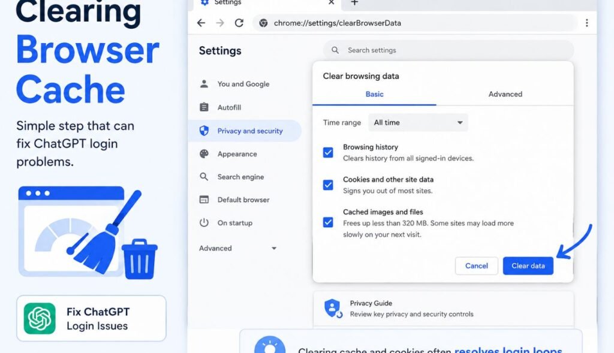Uncheck Cached images and files
The height and width of the screenshot is (353, 614).
tap(328, 222)
